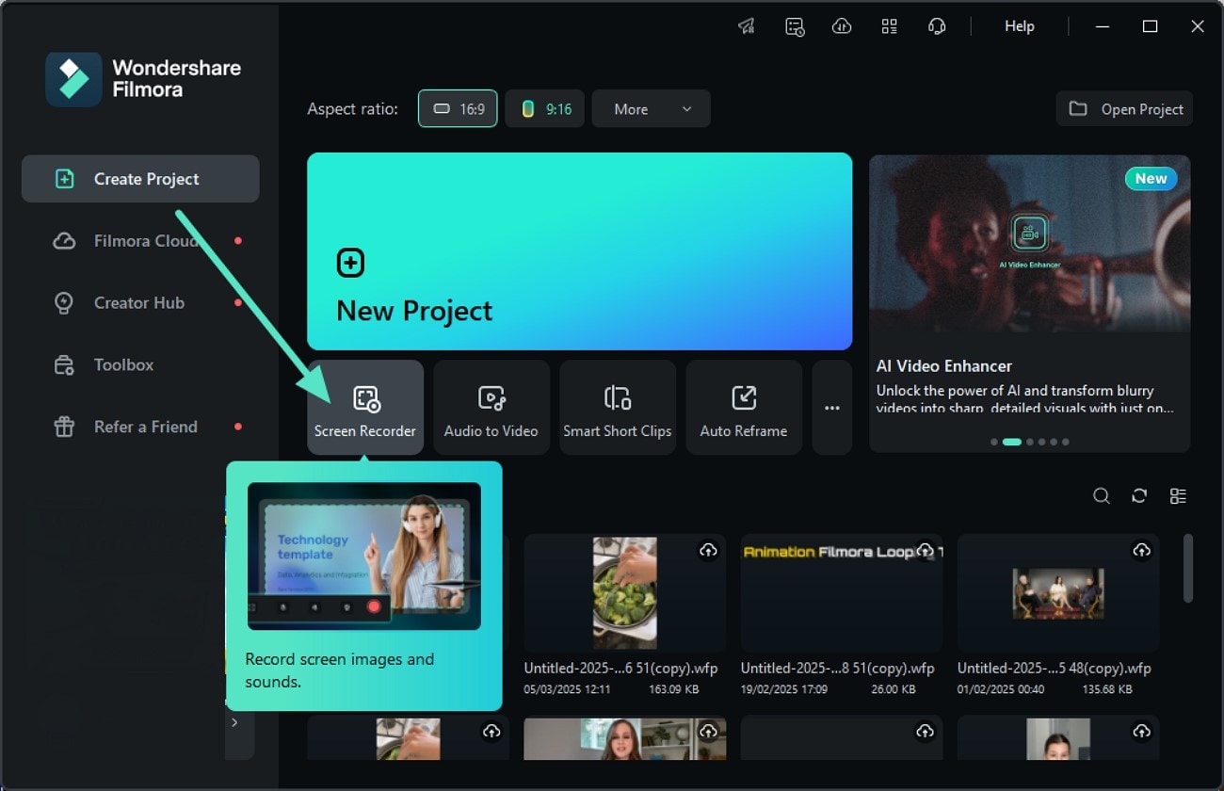Click the Wondershare Filmora logo
The height and width of the screenshot is (791, 1224).
click(143, 79)
